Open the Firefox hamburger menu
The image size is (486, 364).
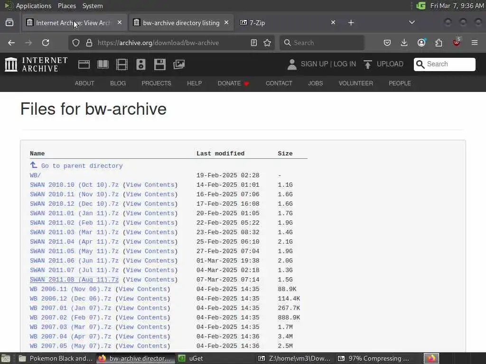[475, 43]
